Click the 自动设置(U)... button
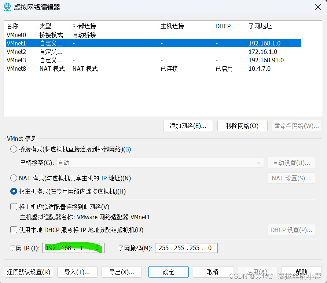 point(291,163)
